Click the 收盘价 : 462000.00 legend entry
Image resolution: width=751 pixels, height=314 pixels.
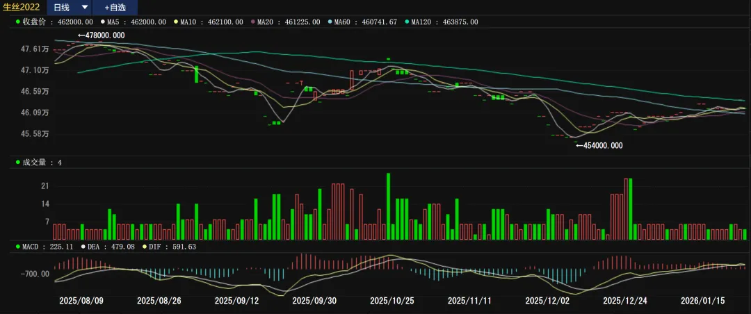[54, 22]
